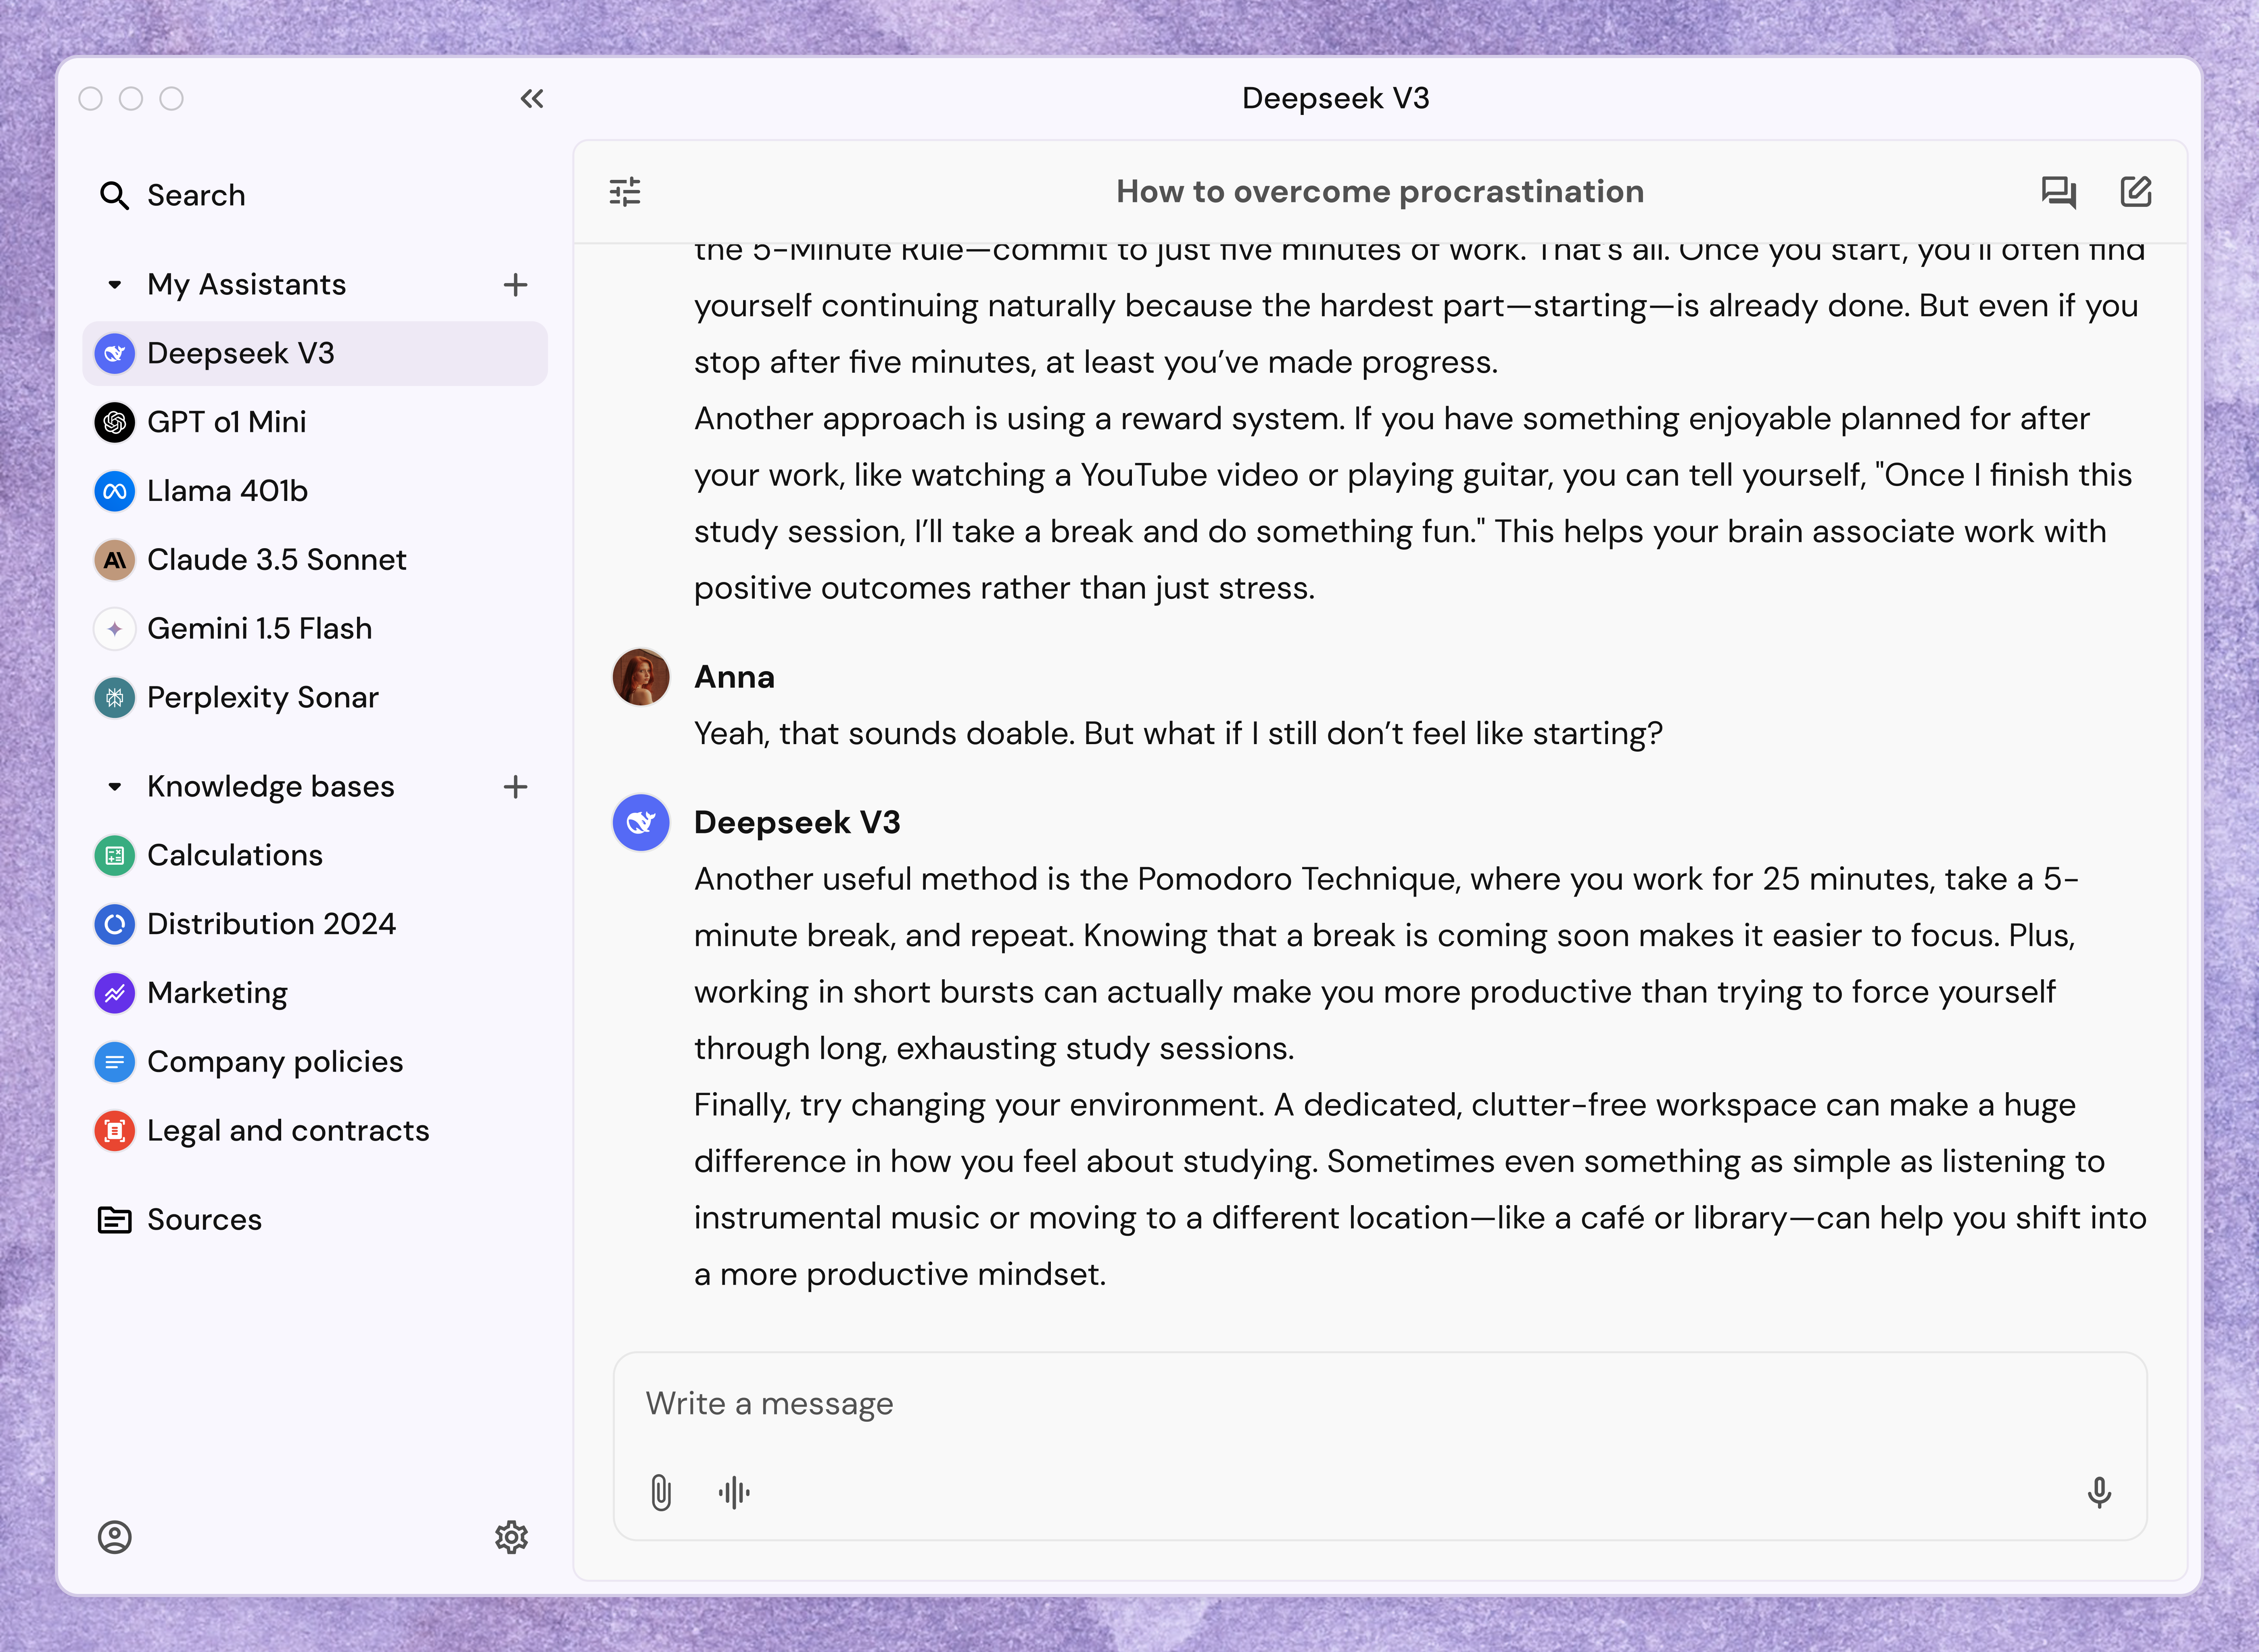Click the chat title How to overcome procrastination
The width and height of the screenshot is (2259, 1652).
tap(1380, 192)
